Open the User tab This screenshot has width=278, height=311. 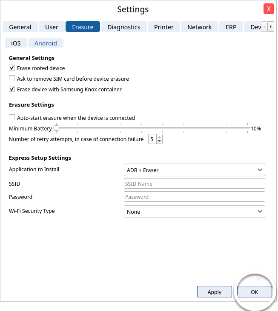pyautogui.click(x=52, y=27)
